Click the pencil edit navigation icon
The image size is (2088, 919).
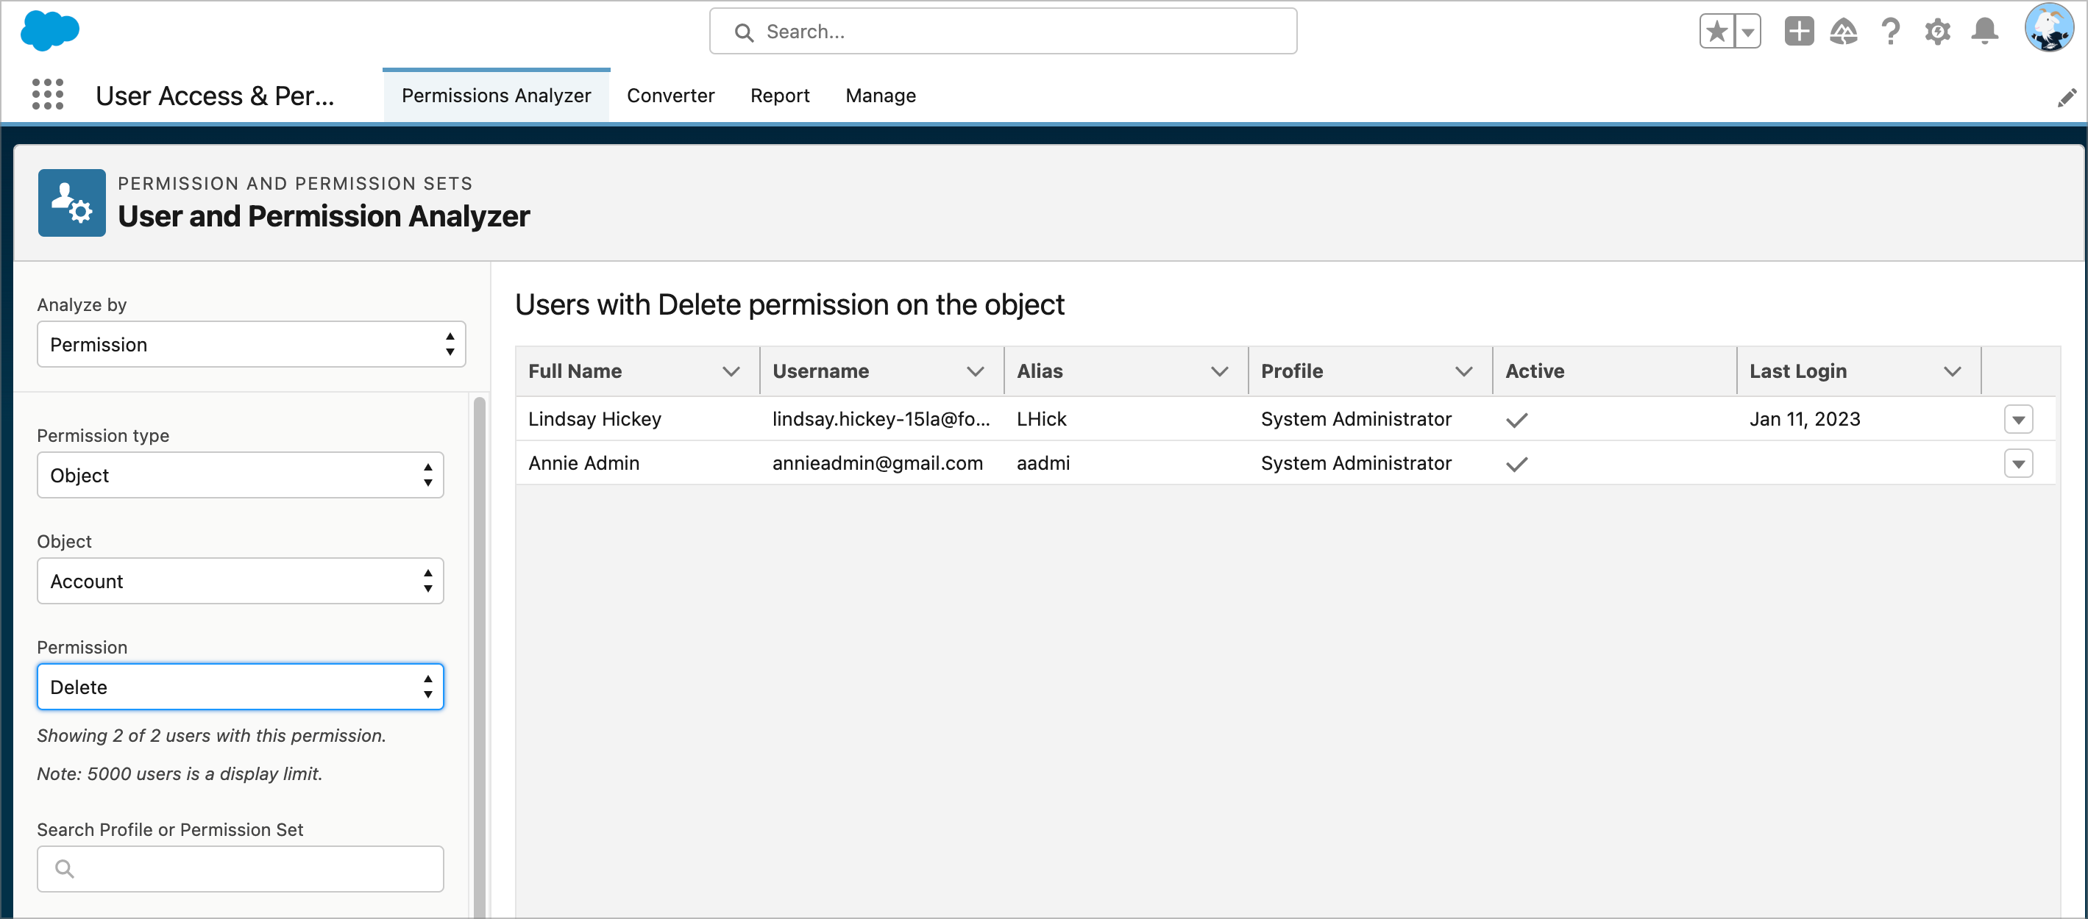point(2067,98)
